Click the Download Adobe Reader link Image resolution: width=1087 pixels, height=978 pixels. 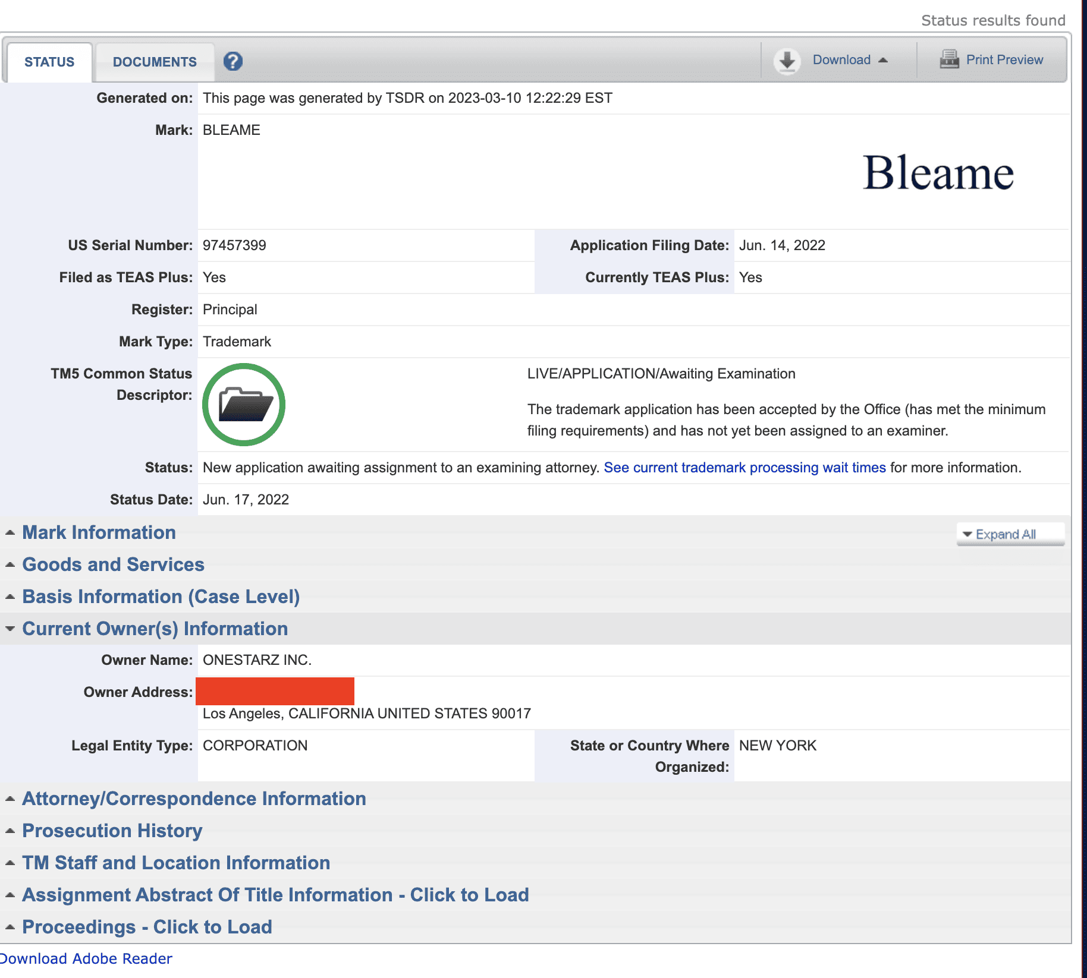tap(86, 958)
